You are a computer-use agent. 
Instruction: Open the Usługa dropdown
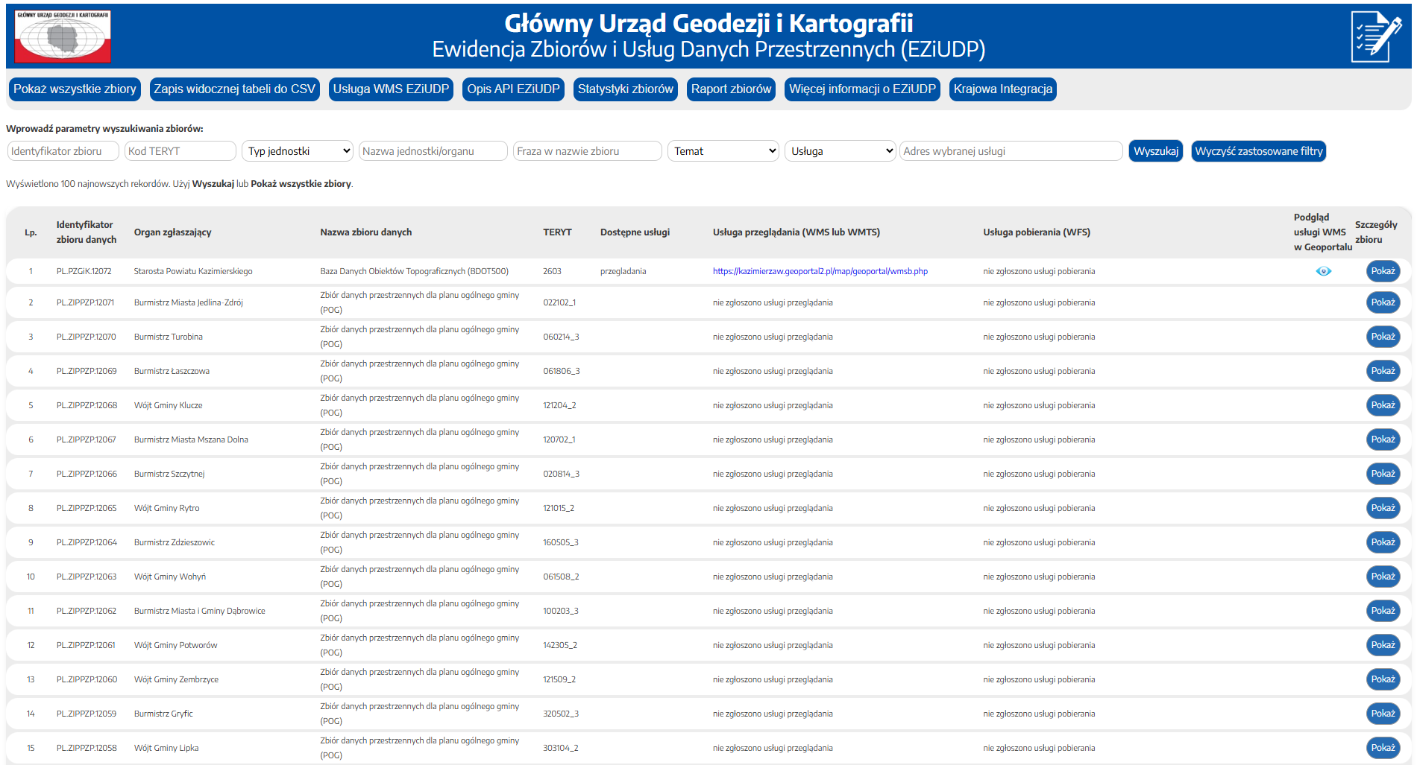click(840, 151)
